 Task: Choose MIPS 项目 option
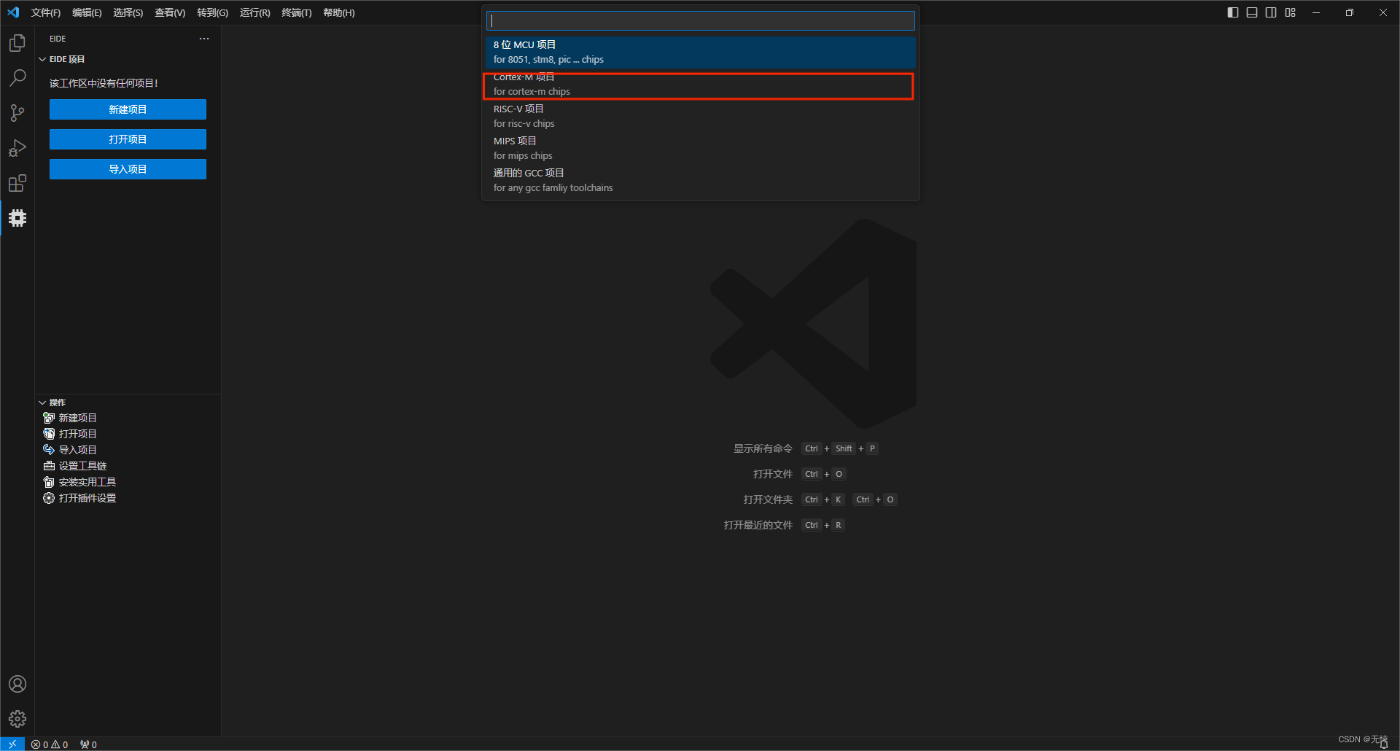coord(700,149)
